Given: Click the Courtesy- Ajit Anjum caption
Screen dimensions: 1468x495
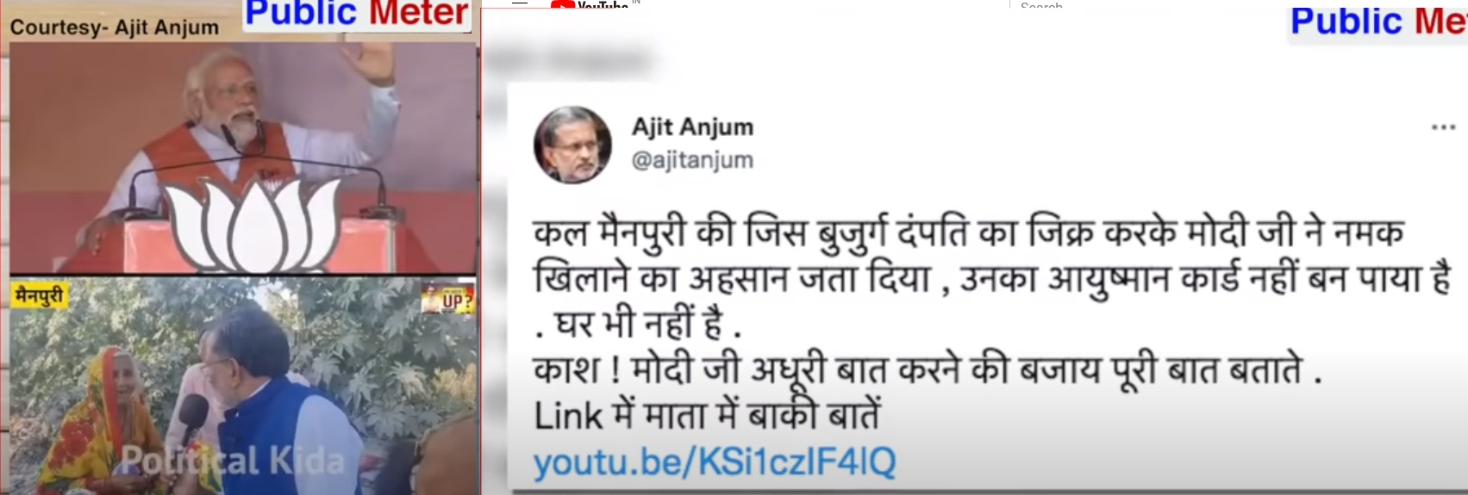Looking at the screenshot, I should click(x=115, y=27).
